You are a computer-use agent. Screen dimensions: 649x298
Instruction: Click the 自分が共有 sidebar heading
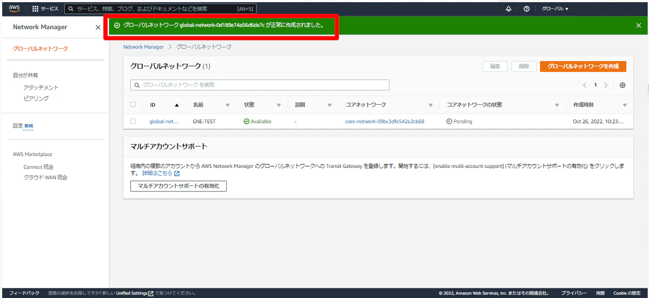tap(25, 75)
